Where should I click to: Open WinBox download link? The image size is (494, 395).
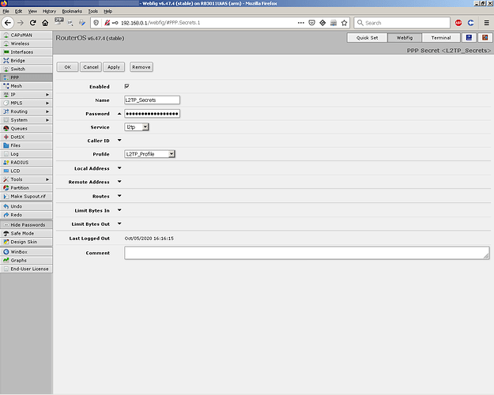coord(26,252)
